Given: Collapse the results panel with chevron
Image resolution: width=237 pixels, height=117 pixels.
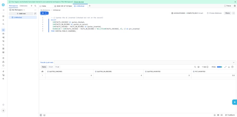Looking at the screenshot, I should (233, 62).
